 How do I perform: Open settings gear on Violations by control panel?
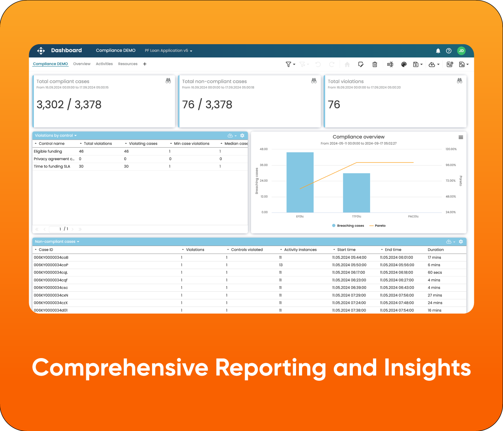[242, 135]
